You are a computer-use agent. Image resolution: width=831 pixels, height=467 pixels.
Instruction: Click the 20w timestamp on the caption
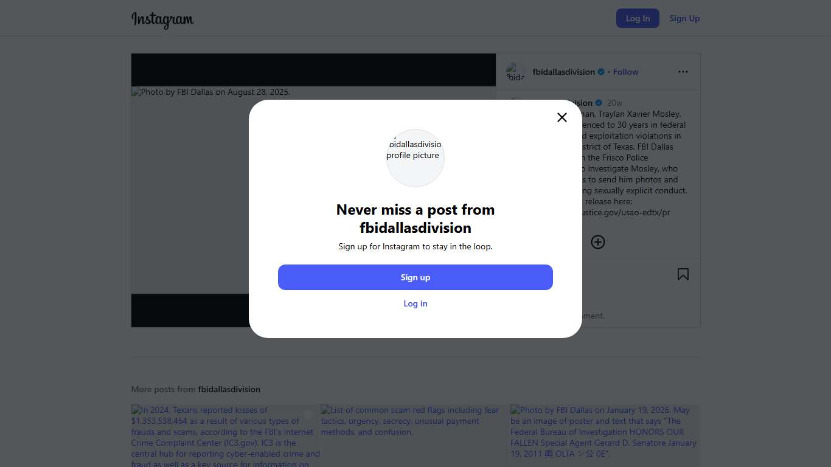coord(614,103)
